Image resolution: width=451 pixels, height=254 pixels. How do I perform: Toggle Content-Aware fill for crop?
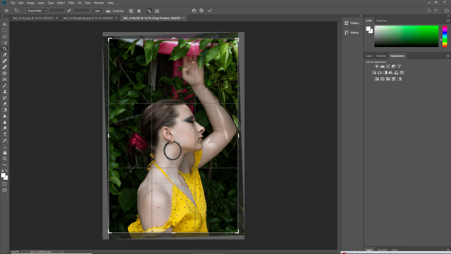[x=157, y=10]
